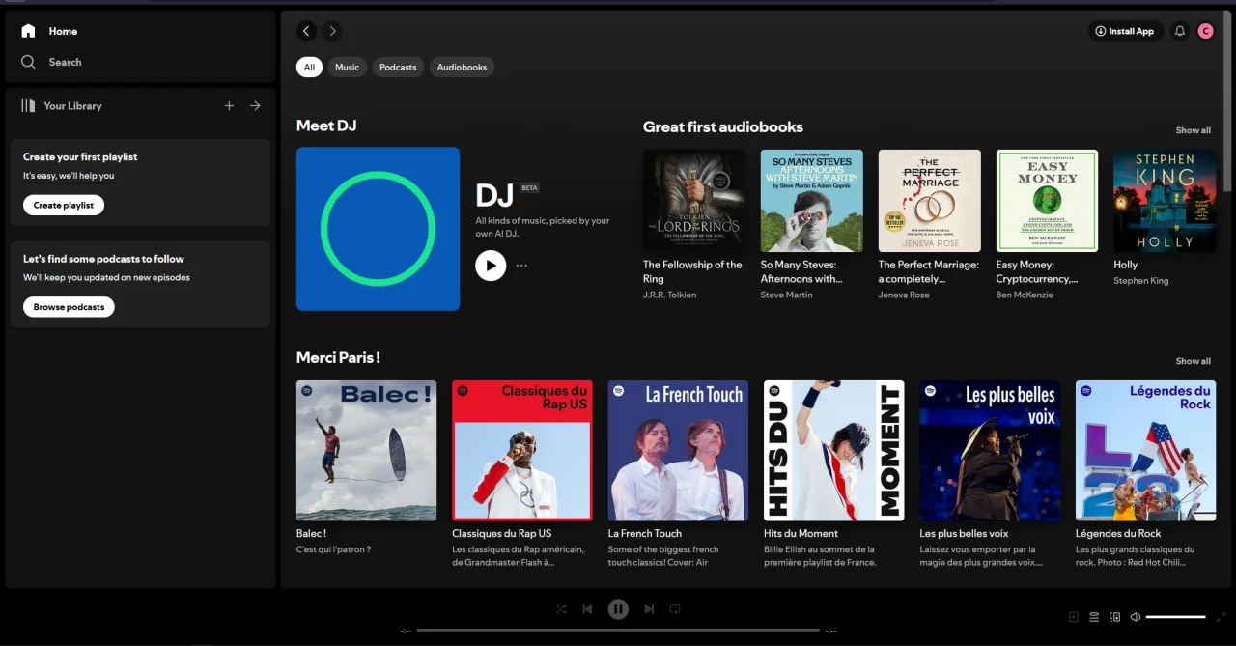Open Les plus belles voix cover

(990, 450)
